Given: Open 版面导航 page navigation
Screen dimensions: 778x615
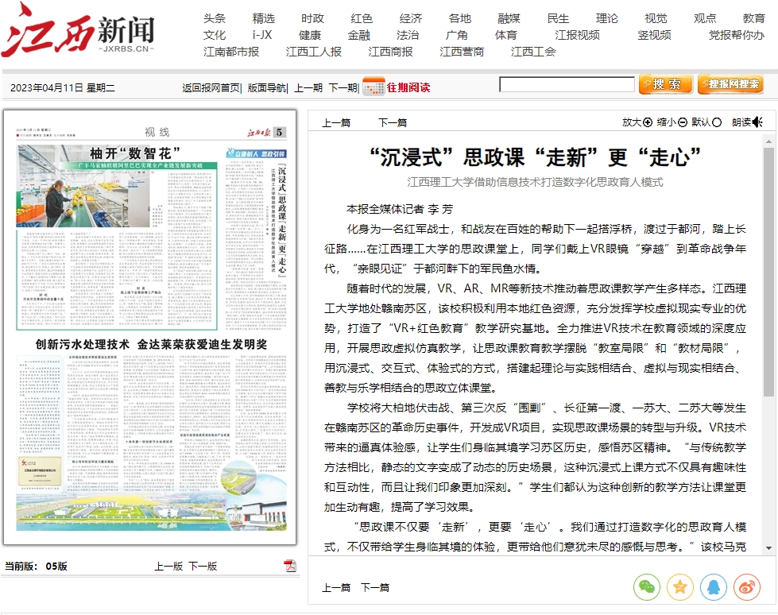Looking at the screenshot, I should 266,87.
